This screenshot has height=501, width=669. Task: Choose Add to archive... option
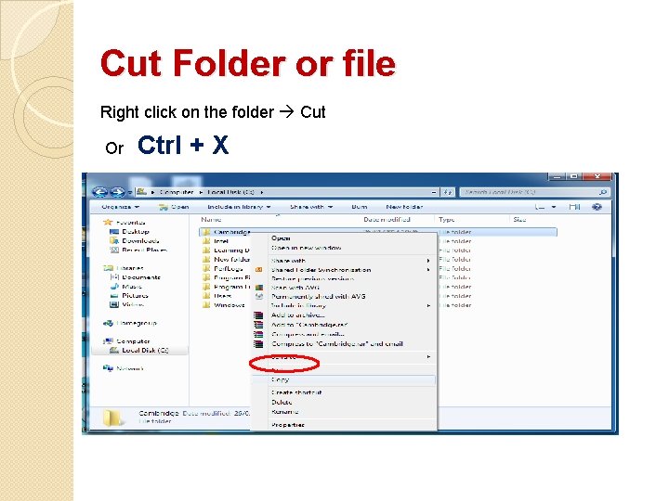pos(298,315)
